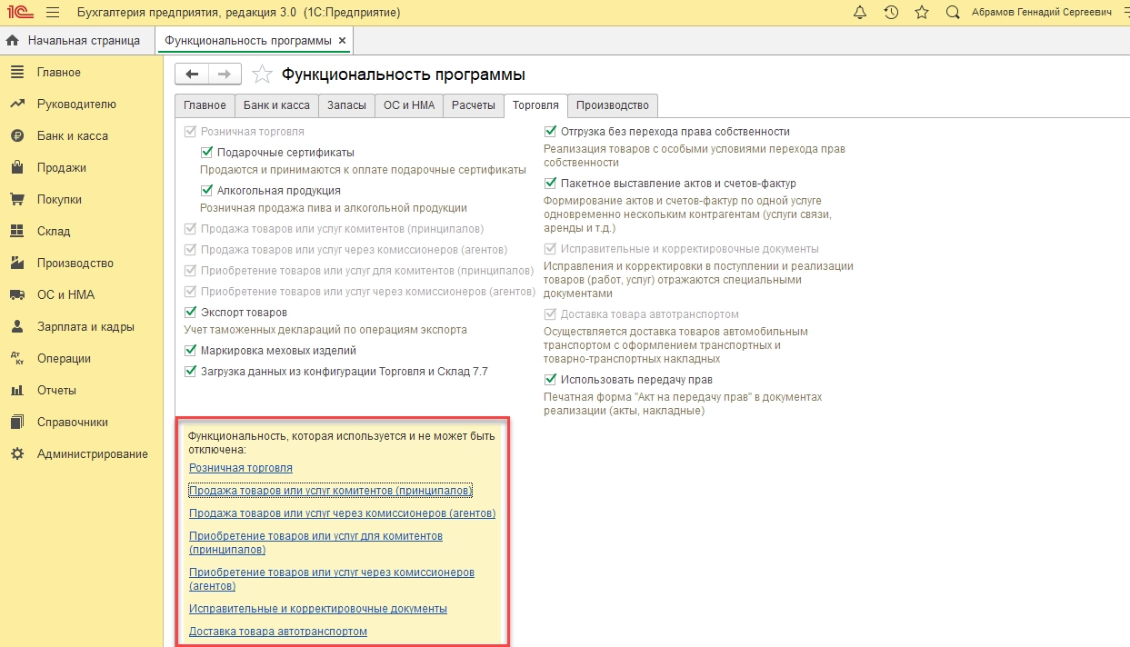Open Продажа товаров через комиссионеров (агентов) link
Viewport: 1130px width, 647px height.
tap(342, 513)
